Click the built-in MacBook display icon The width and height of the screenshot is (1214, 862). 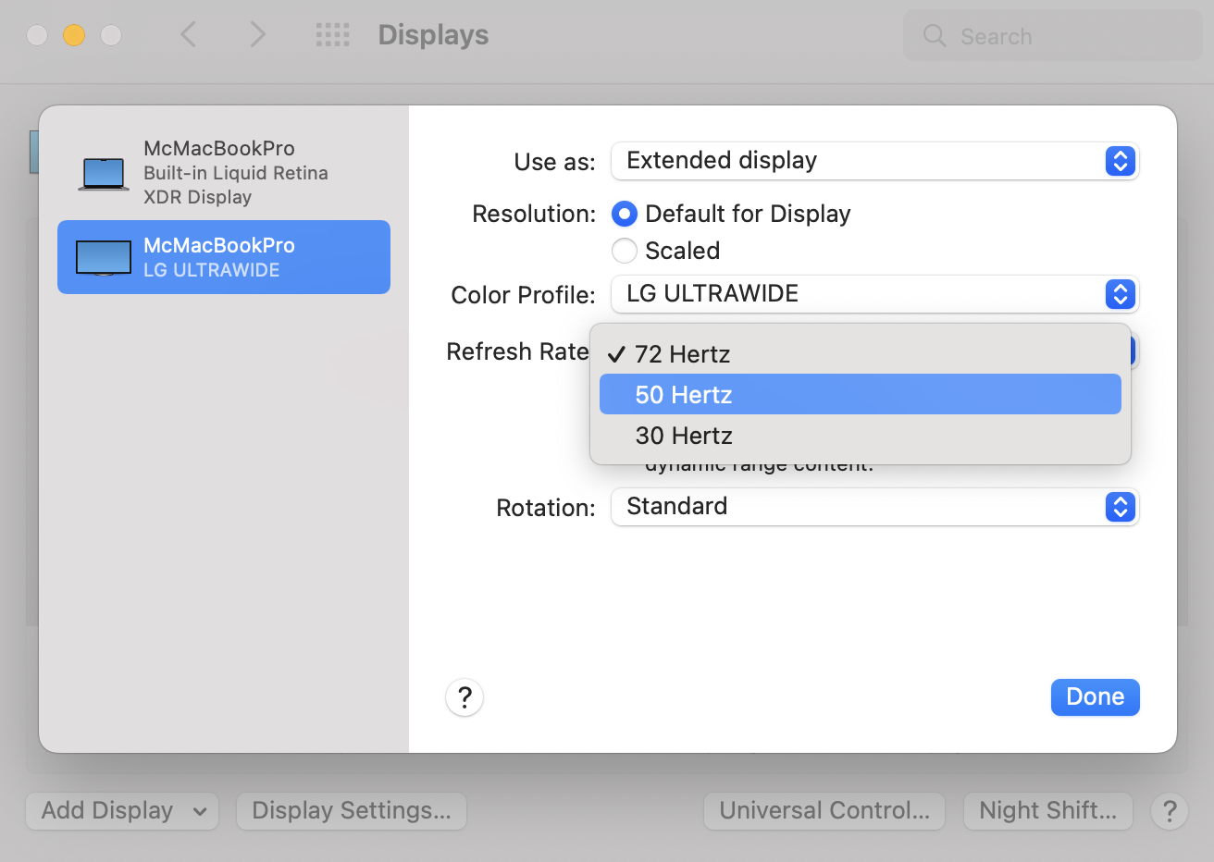(x=104, y=173)
